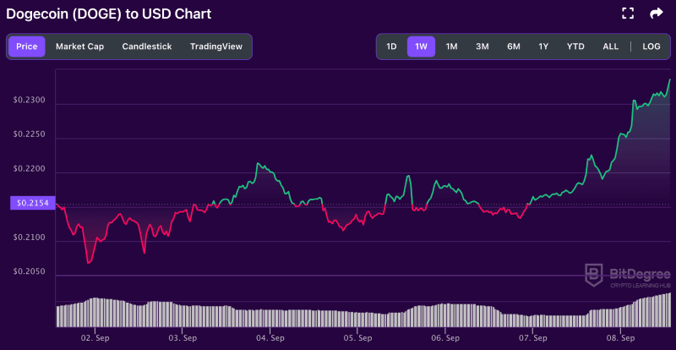Screen dimensions: 676x350
Task: Click the $0.2200 axis label
Action: click(31, 169)
